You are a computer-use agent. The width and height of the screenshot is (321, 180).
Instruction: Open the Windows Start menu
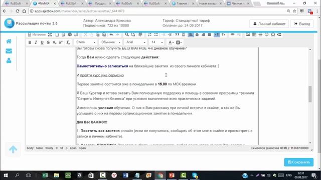tap(6, 175)
